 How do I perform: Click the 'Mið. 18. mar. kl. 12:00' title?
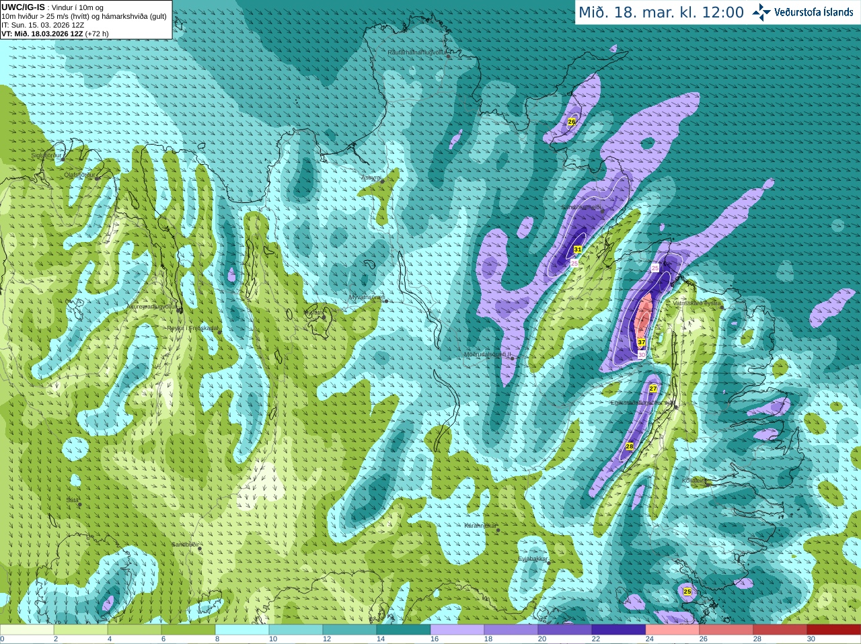[661, 12]
